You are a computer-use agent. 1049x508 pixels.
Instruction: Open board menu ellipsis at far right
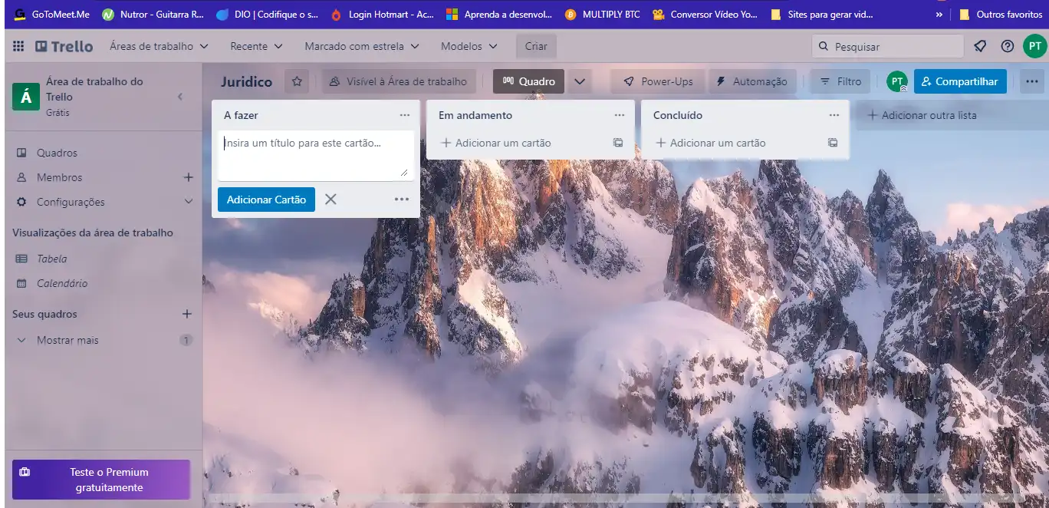pyautogui.click(x=1031, y=81)
